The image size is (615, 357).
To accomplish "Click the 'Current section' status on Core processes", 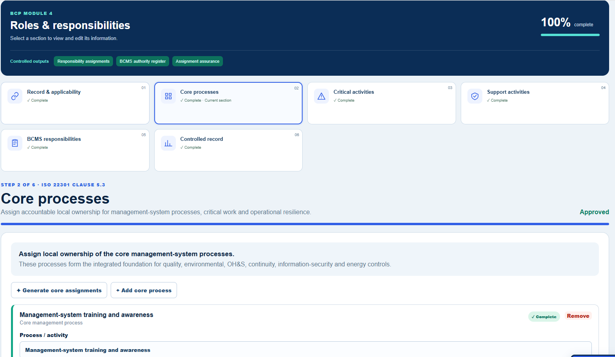I will pyautogui.click(x=218, y=100).
